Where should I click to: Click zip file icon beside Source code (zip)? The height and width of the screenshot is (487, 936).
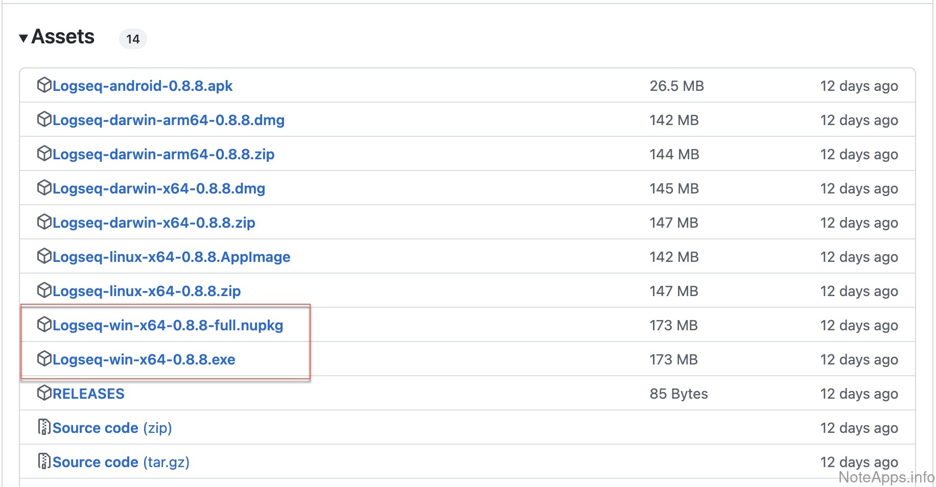[44, 427]
